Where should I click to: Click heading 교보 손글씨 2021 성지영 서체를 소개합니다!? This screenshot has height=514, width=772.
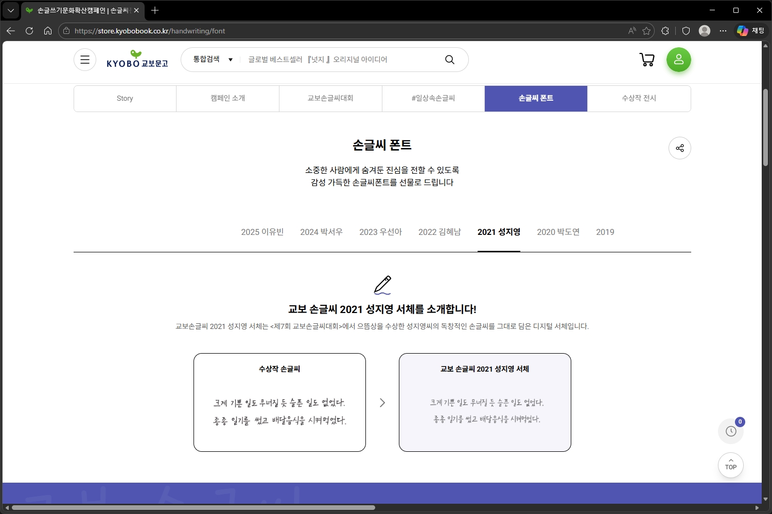tap(382, 309)
